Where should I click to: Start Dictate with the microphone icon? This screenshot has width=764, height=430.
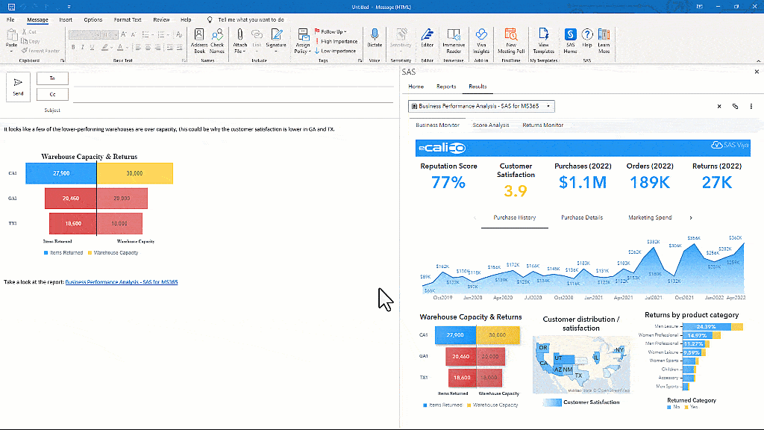click(x=375, y=34)
